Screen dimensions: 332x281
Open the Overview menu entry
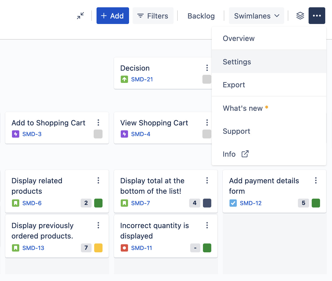point(238,38)
